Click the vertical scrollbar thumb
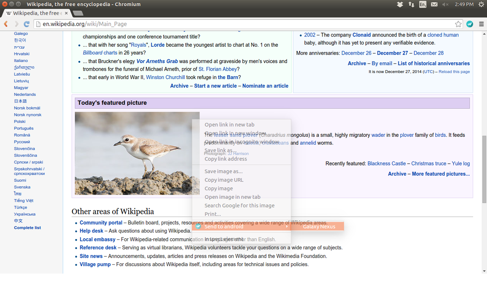Screen dimensions: 487x304 click(x=484, y=169)
